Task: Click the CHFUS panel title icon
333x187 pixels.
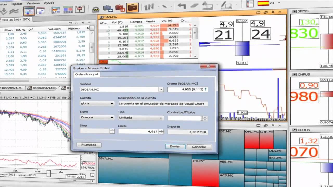Action: click(295, 75)
